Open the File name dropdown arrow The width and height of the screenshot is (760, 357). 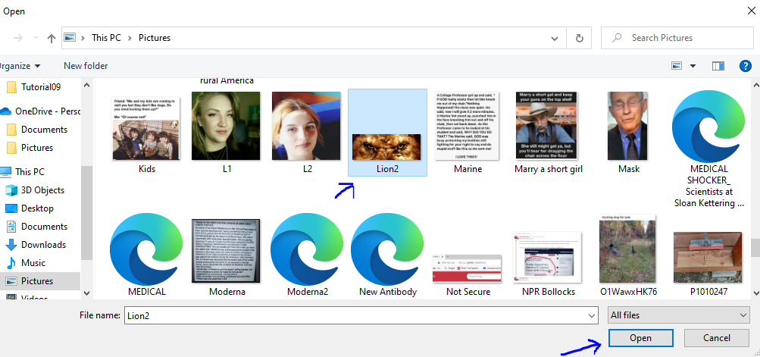(592, 315)
